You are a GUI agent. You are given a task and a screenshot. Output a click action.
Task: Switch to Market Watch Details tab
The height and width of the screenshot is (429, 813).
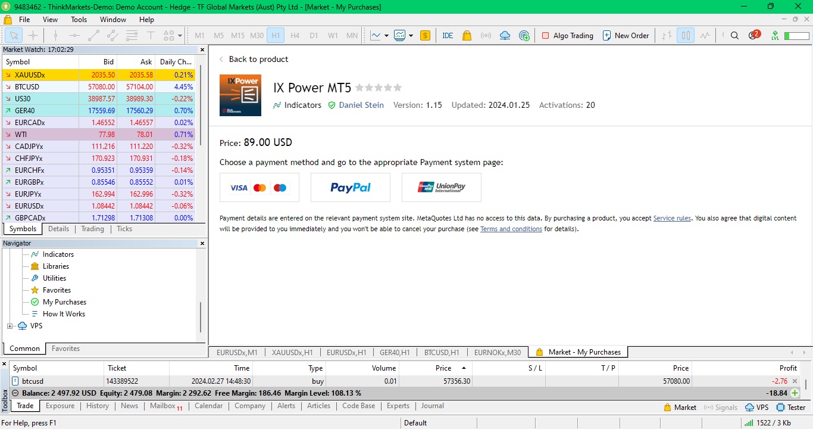58,229
